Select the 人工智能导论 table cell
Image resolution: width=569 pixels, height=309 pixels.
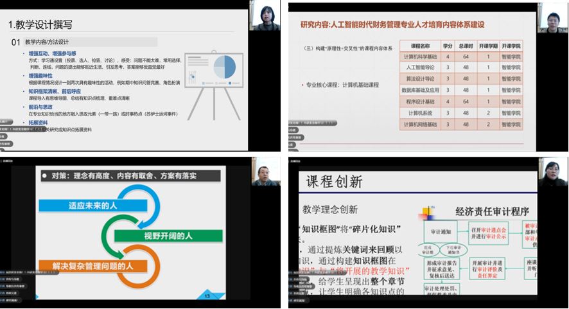[x=419, y=67]
